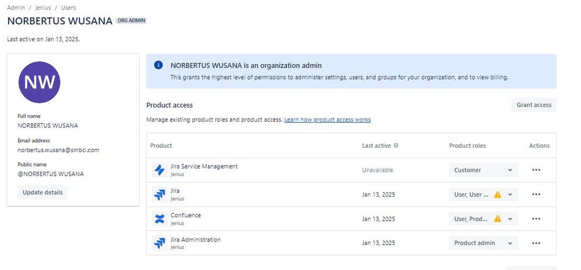Image resolution: width=581 pixels, height=270 pixels.
Task: Open Confluence product roles dropdown
Action: [483, 219]
